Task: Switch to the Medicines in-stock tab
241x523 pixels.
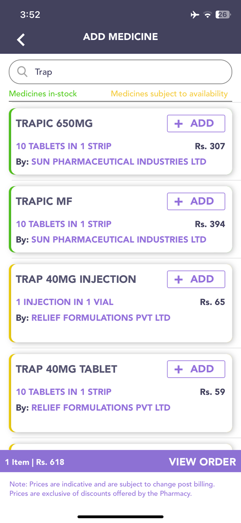Action: (43, 93)
